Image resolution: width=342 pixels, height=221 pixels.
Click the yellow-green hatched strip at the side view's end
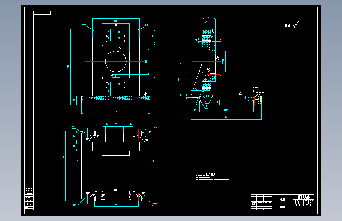pos(258,101)
